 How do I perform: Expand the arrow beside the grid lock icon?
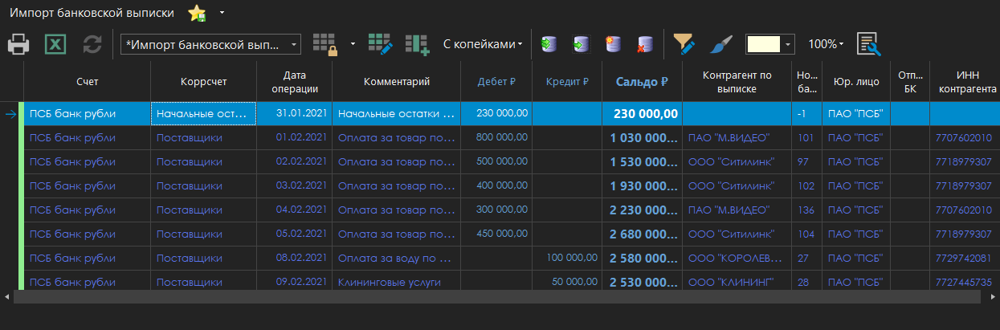pos(353,44)
